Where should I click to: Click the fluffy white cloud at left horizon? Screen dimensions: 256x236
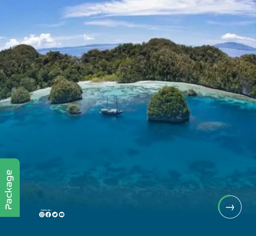point(31,41)
